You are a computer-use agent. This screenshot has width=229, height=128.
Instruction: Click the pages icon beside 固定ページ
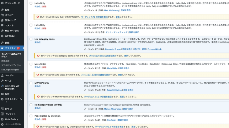click(2, 20)
